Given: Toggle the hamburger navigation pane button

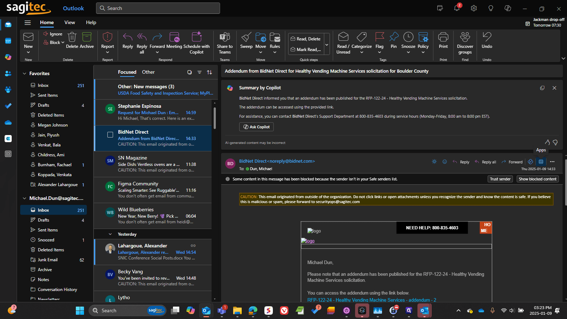Looking at the screenshot, I should (x=28, y=23).
